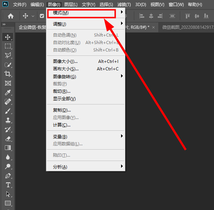The width and height of the screenshot is (214, 210).
Task: Select the Polygonal Lasso tool
Action: (x=8, y=55)
